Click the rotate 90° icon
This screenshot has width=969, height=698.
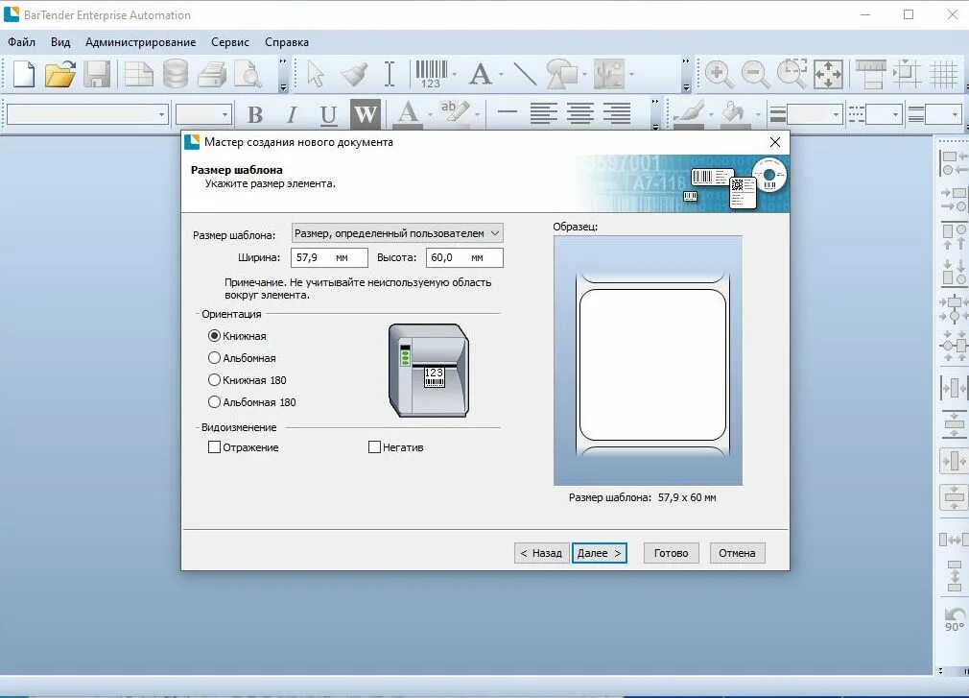955,619
